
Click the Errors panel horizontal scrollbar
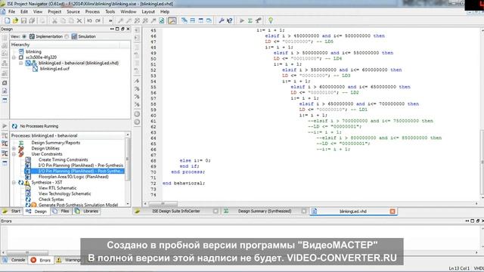point(27,252)
